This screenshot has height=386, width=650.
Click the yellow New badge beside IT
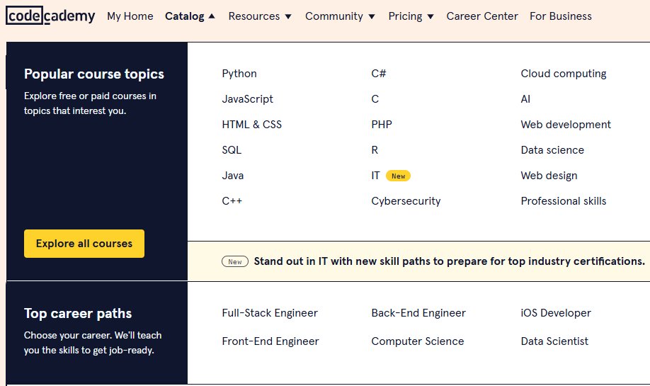pyautogui.click(x=398, y=176)
